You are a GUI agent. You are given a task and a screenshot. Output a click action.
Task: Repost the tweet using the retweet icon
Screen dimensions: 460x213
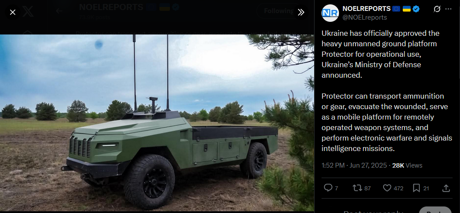pos(357,188)
